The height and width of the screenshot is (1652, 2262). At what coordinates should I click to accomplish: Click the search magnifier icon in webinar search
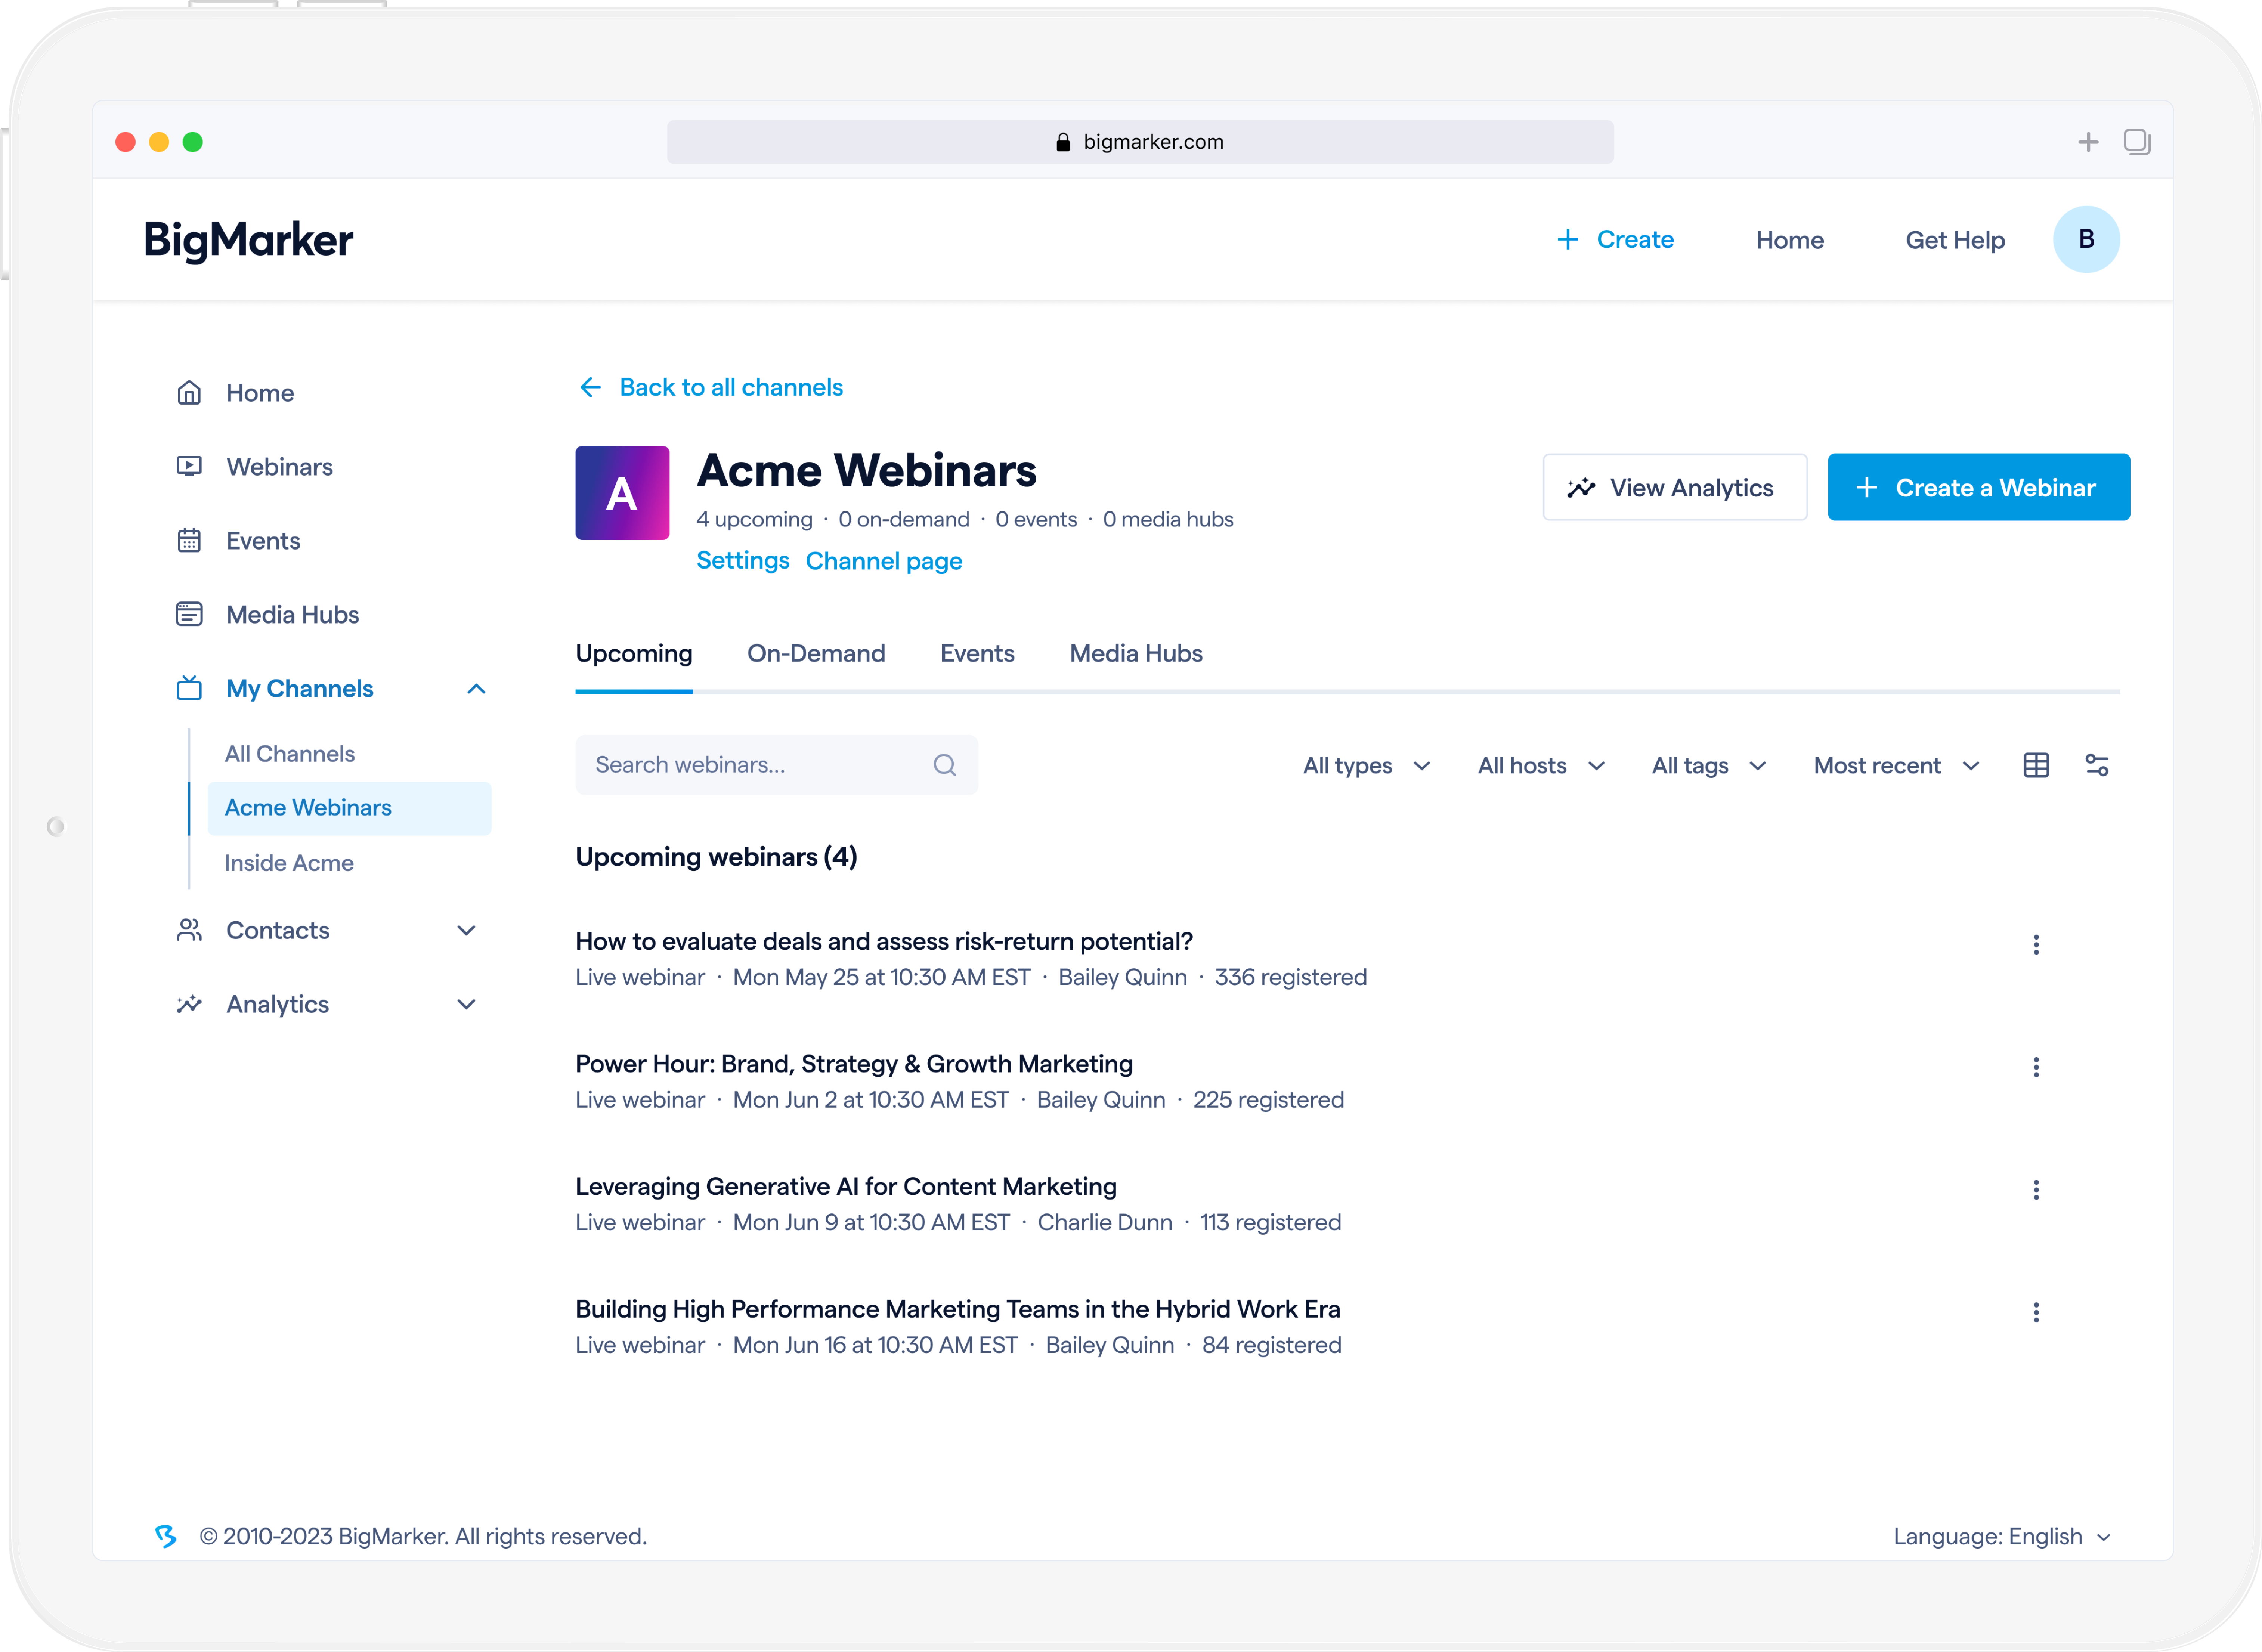click(x=944, y=765)
